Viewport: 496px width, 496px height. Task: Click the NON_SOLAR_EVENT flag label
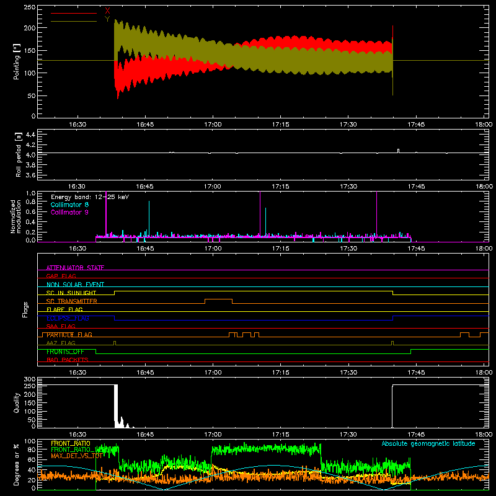75,285
